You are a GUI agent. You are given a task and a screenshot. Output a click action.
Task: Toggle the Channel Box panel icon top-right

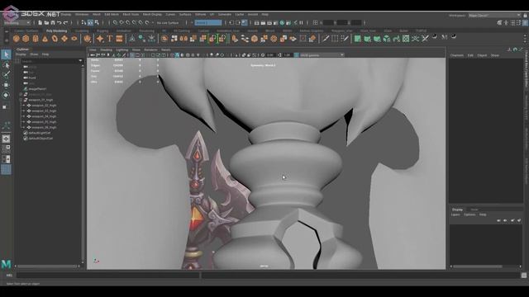(526, 22)
